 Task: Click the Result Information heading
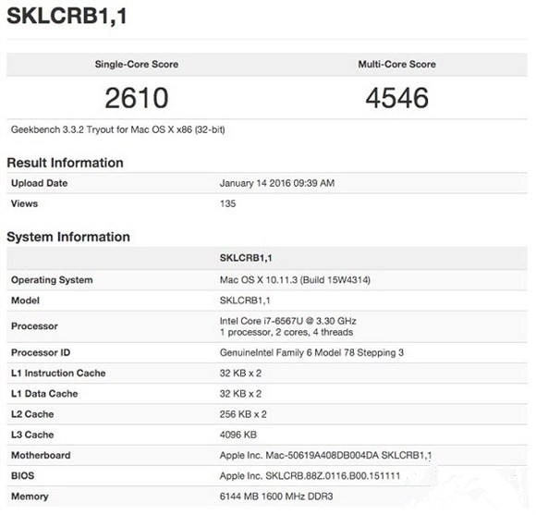click(x=65, y=163)
